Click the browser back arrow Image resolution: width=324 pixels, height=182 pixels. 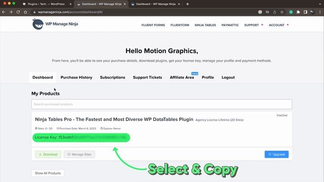(x=4, y=12)
